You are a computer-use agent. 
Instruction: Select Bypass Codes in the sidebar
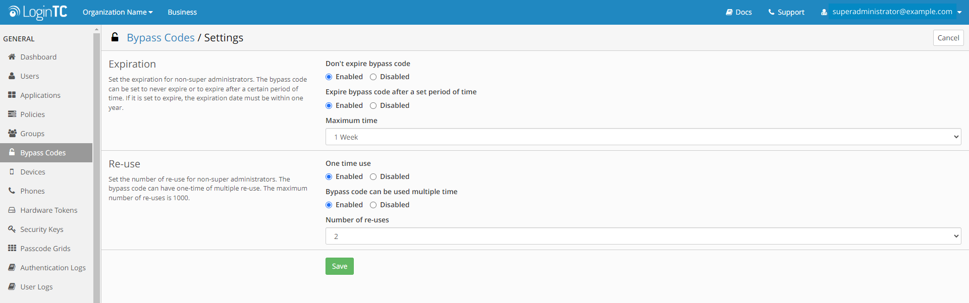46,153
